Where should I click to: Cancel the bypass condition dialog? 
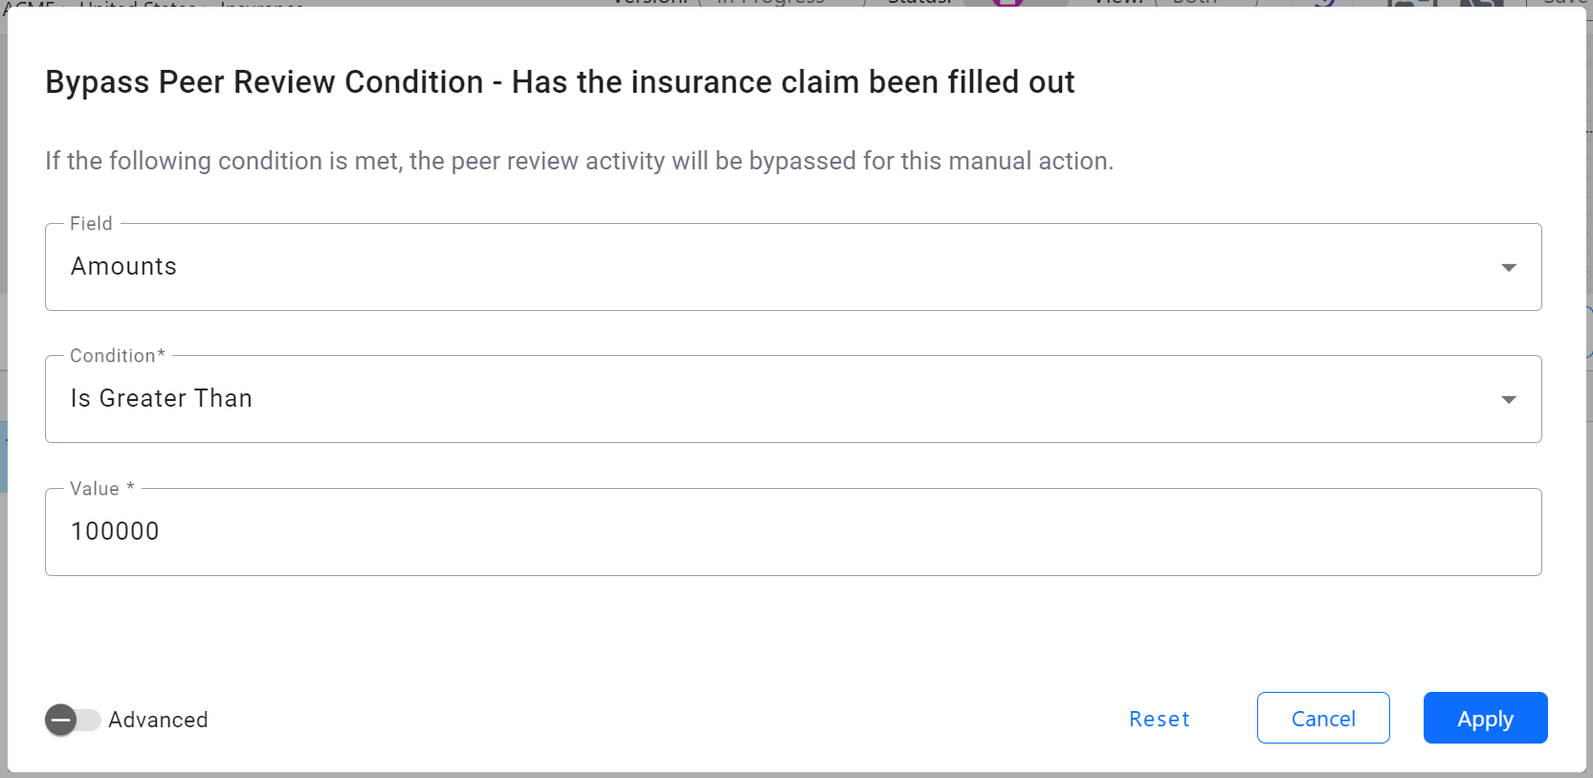pyautogui.click(x=1322, y=719)
